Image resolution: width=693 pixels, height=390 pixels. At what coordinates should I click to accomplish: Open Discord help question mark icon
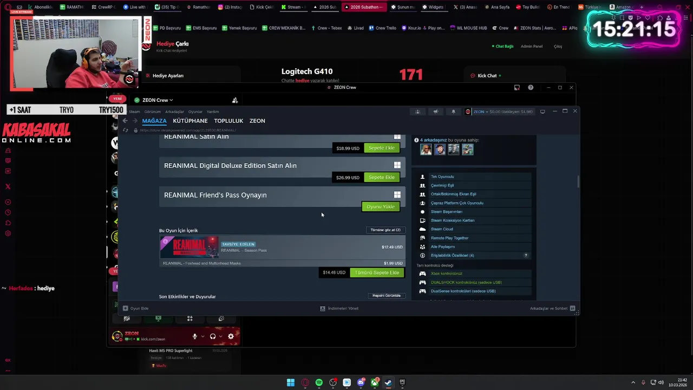[x=531, y=87]
